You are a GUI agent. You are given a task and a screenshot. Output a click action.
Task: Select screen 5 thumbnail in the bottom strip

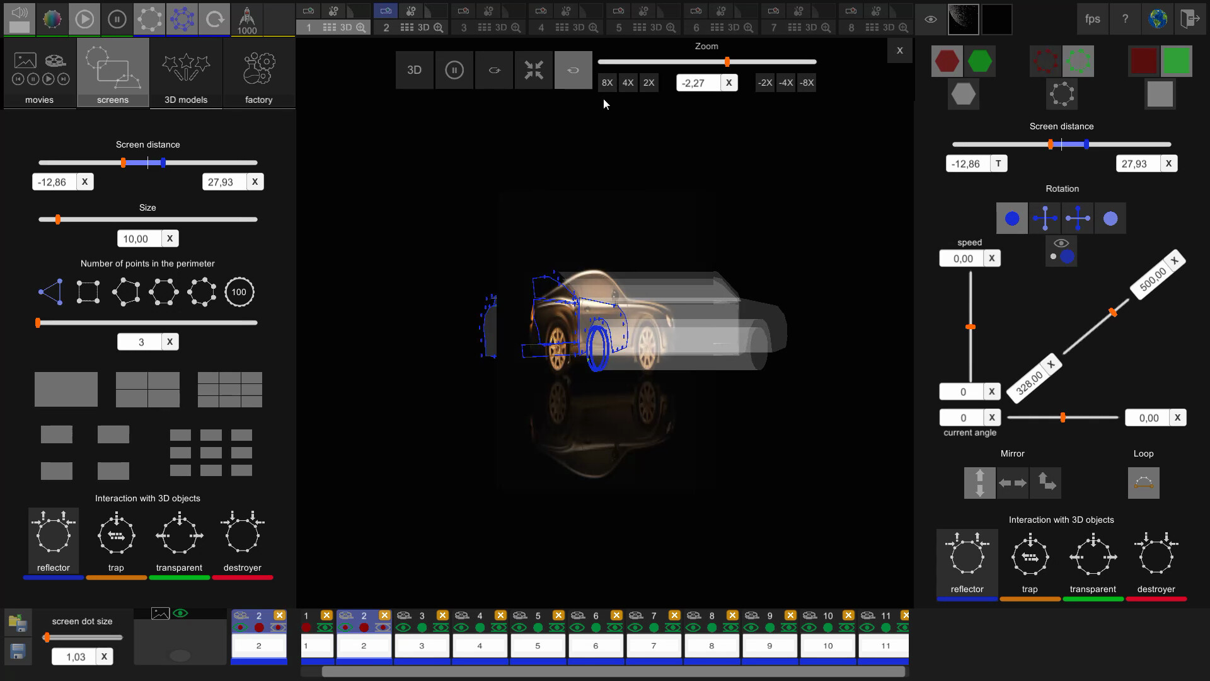tap(538, 646)
